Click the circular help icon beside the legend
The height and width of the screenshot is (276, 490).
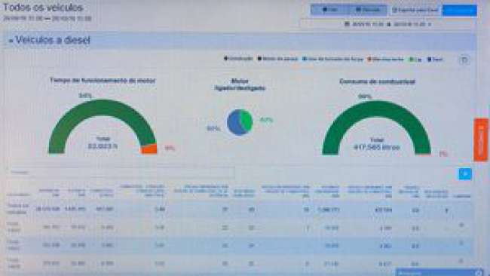point(464,60)
